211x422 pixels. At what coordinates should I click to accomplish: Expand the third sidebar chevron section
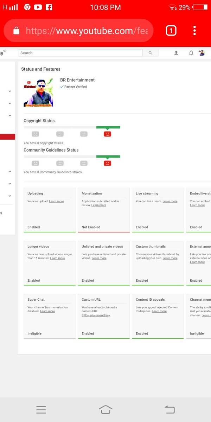[9, 115]
